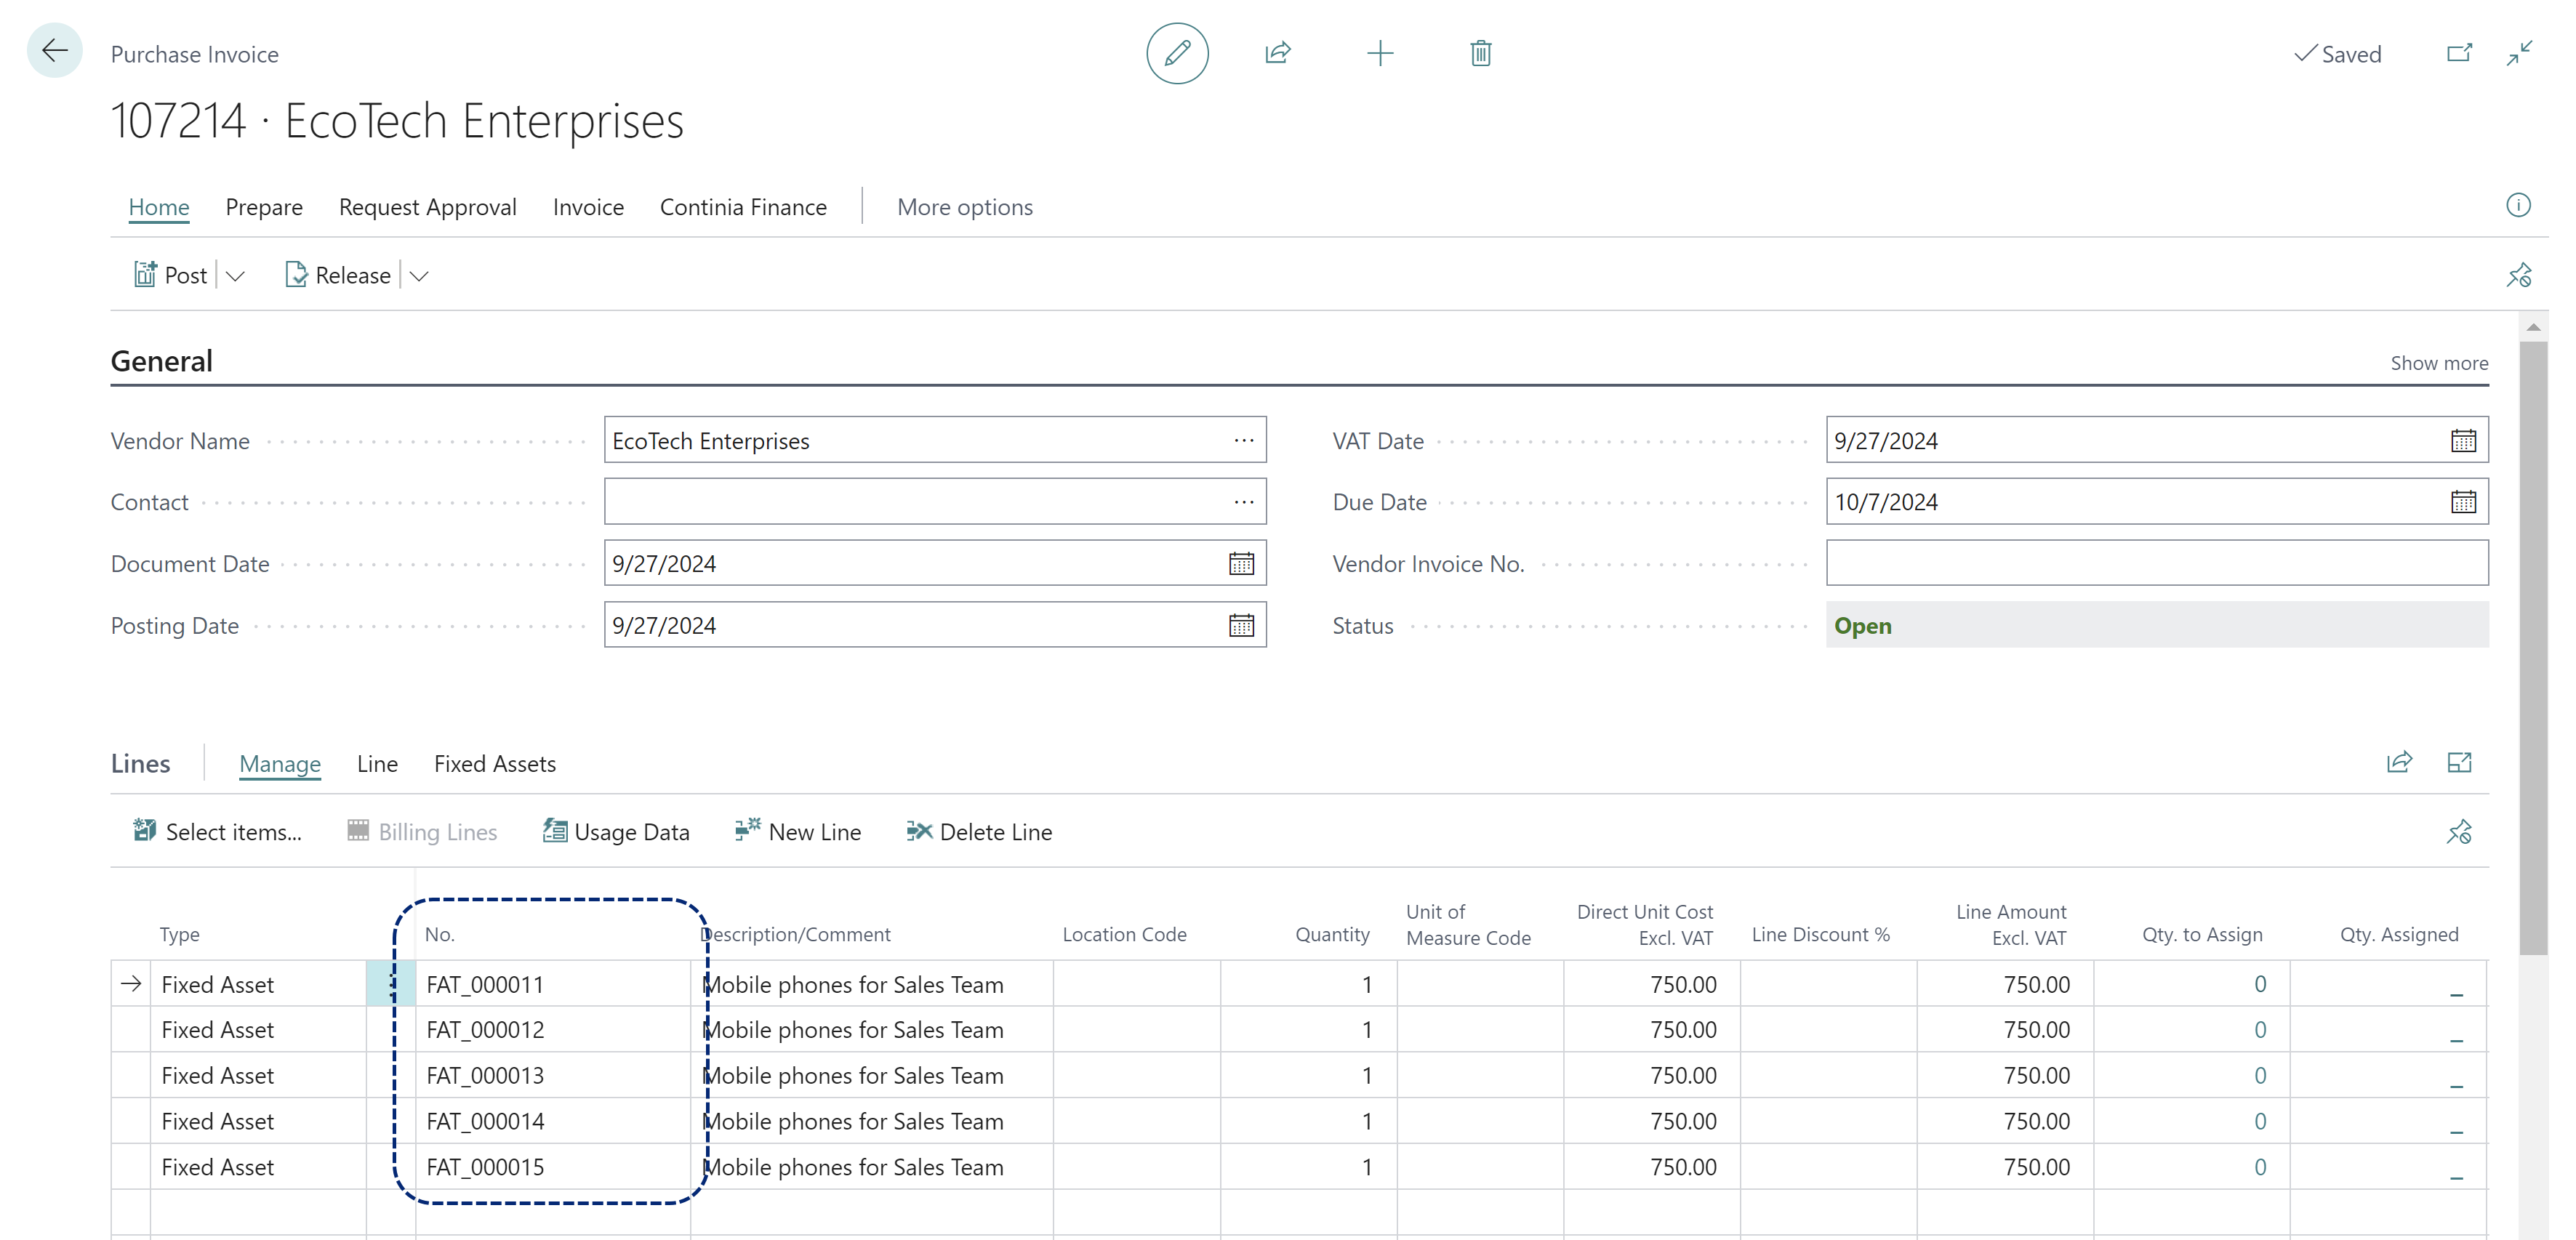Click More options
Screen dimensions: 2576x1240
point(965,207)
